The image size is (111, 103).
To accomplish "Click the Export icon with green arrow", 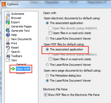I will [8, 22].
